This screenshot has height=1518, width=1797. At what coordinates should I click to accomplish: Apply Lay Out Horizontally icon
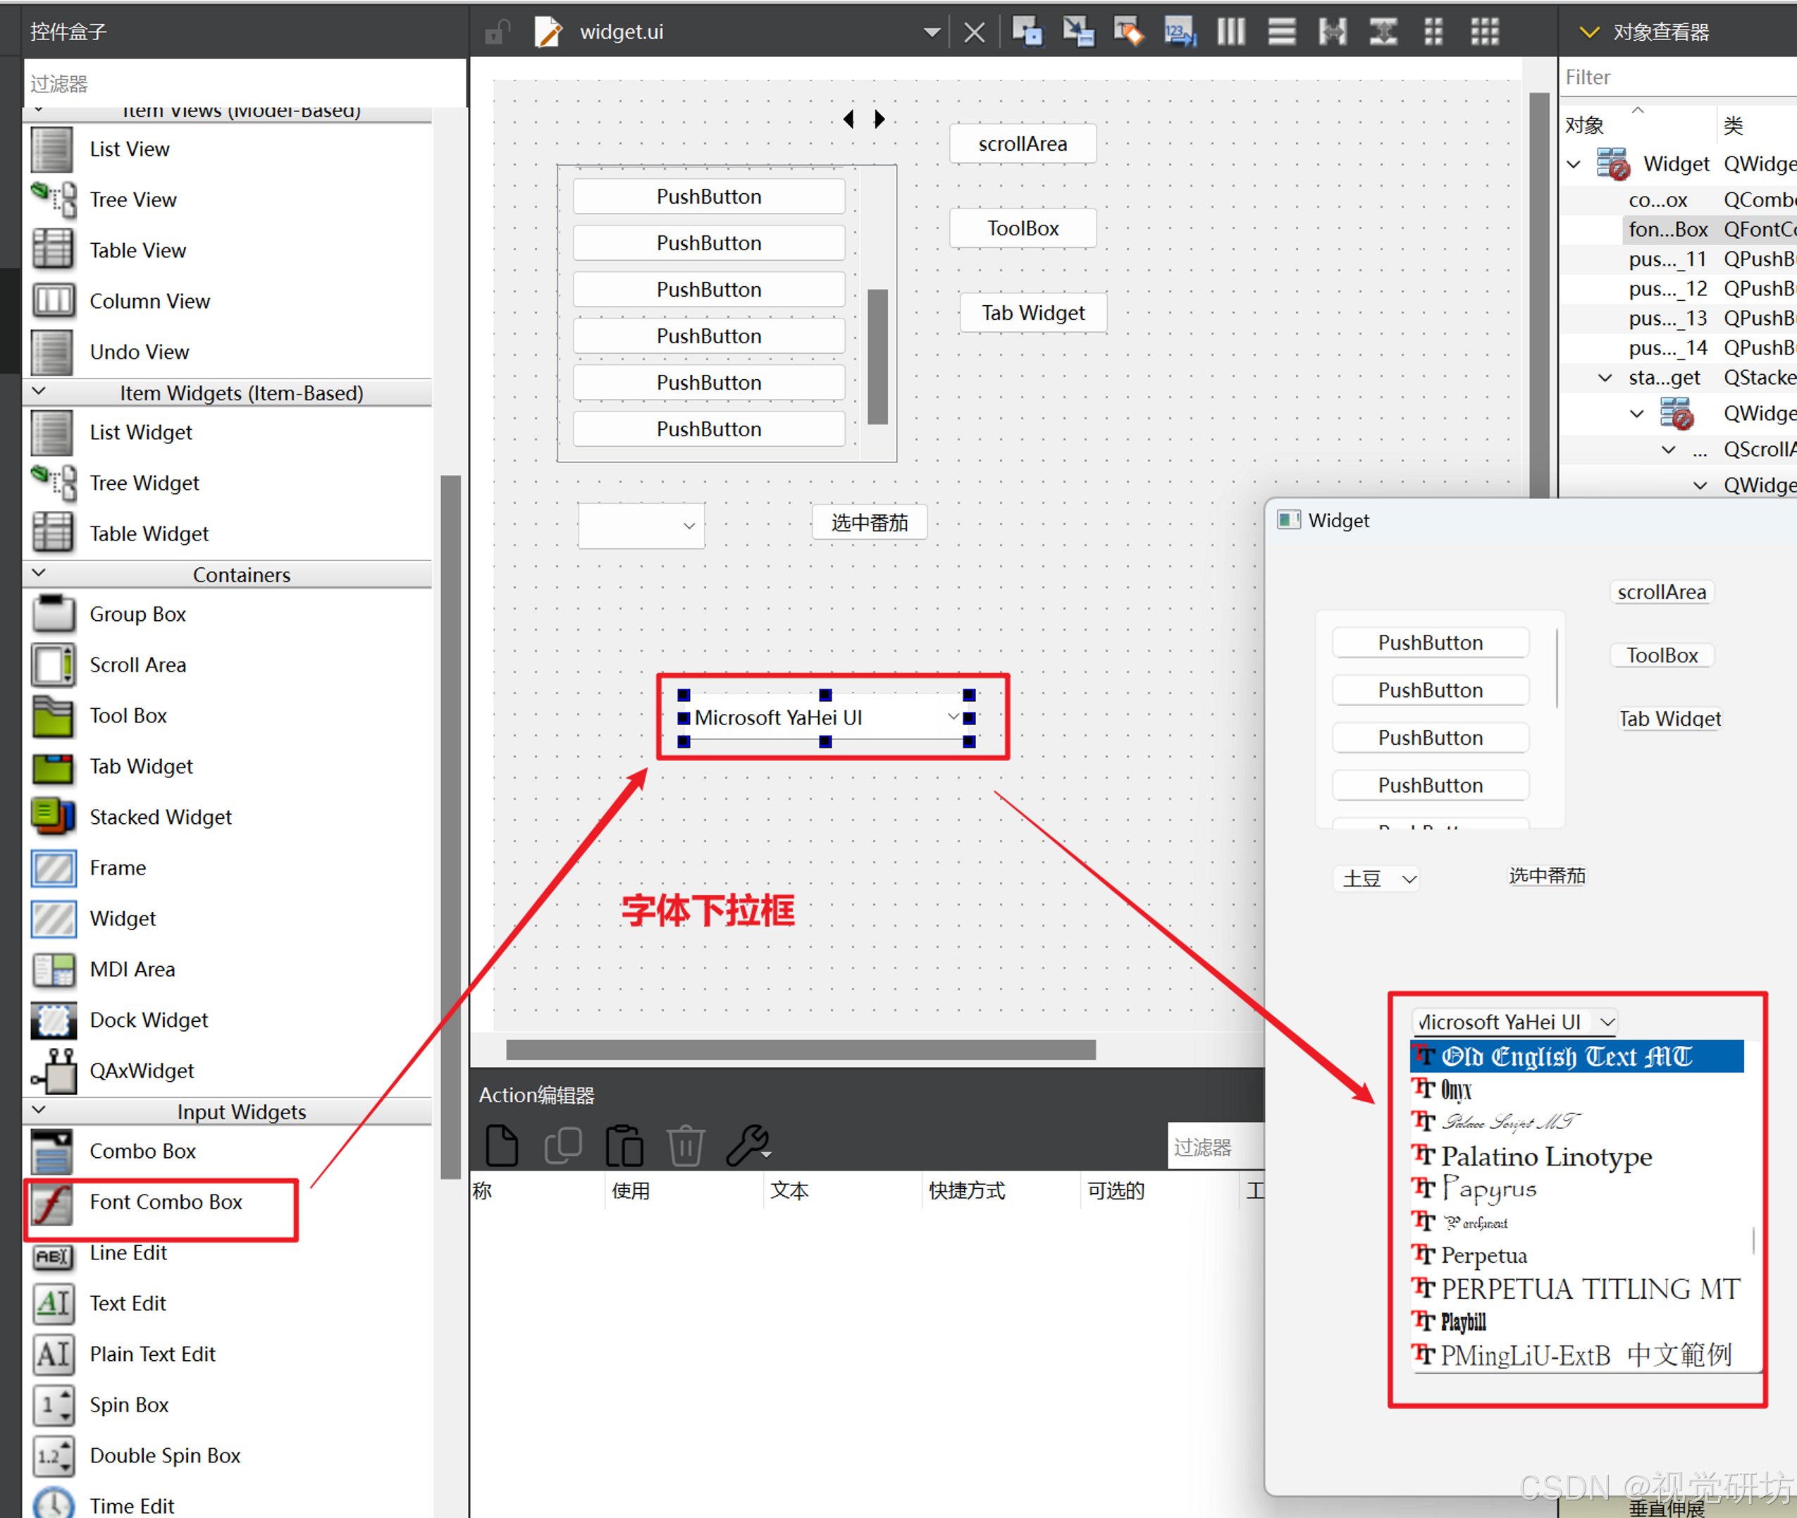pyautogui.click(x=1230, y=32)
